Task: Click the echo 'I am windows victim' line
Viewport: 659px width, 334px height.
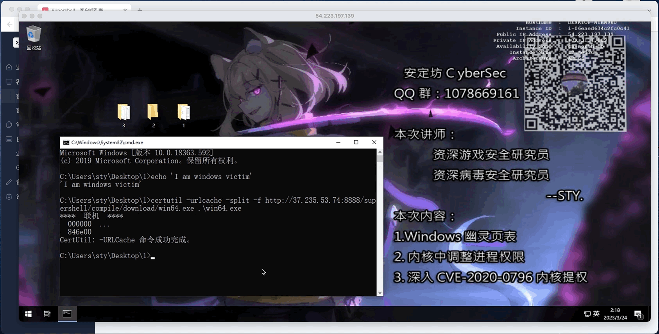Action: coord(156,177)
